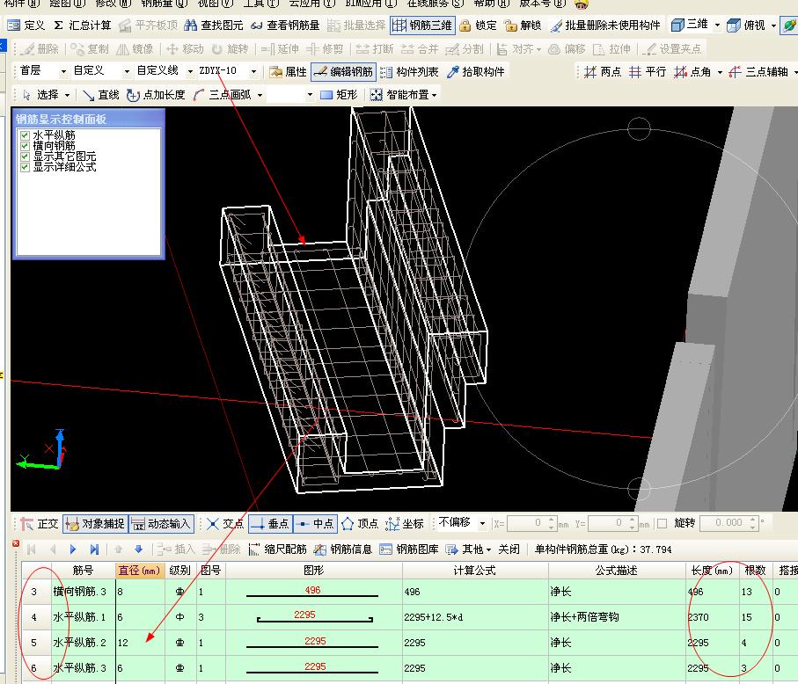The height and width of the screenshot is (684, 798).
Task: Click formula cell 2295+12.5*d
Action: [475, 617]
